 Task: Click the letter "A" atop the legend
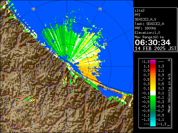[x=169, y=60]
